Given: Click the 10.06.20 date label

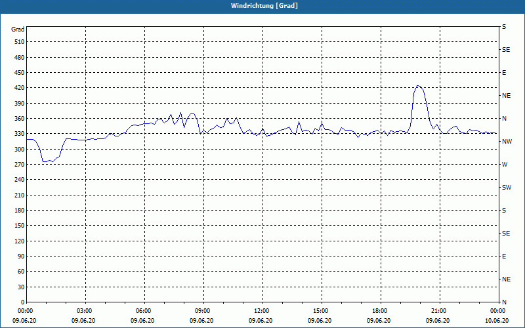Looking at the screenshot, I should [x=497, y=321].
